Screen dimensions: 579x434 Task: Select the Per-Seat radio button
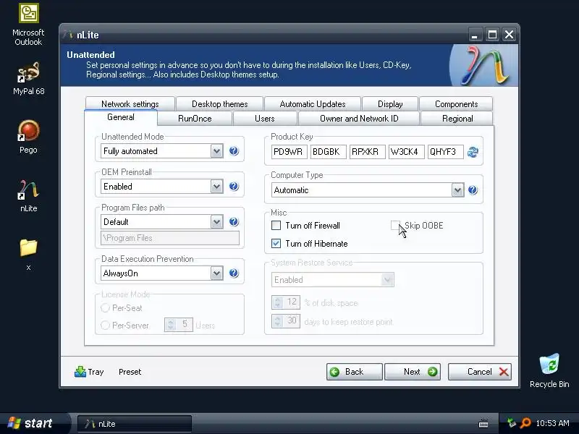pyautogui.click(x=105, y=308)
